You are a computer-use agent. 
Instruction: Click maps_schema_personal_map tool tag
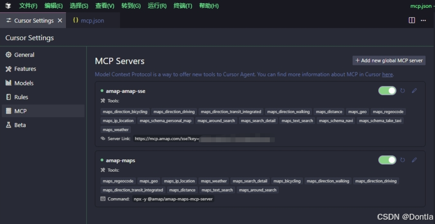166,121
